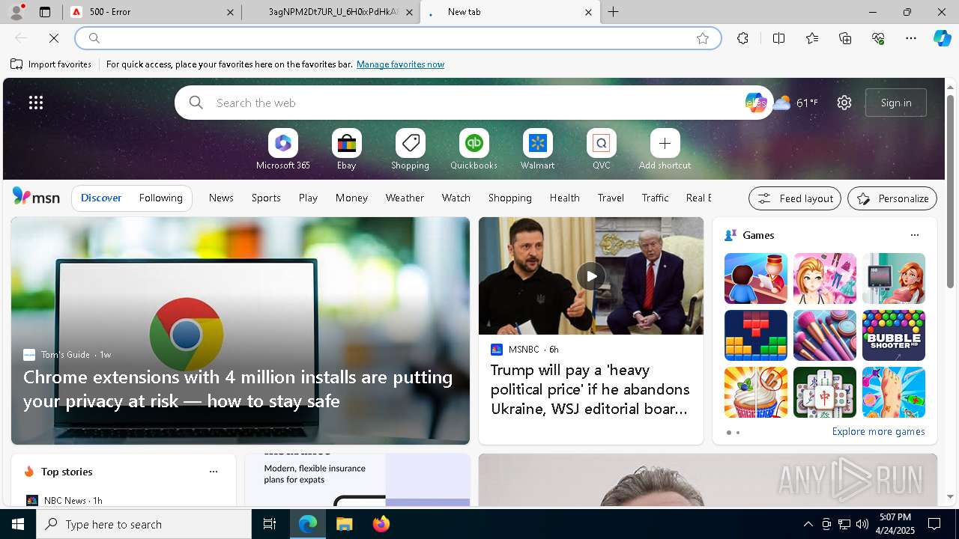Click the Personalize button
Viewport: 959px width, 539px height.
(x=892, y=198)
